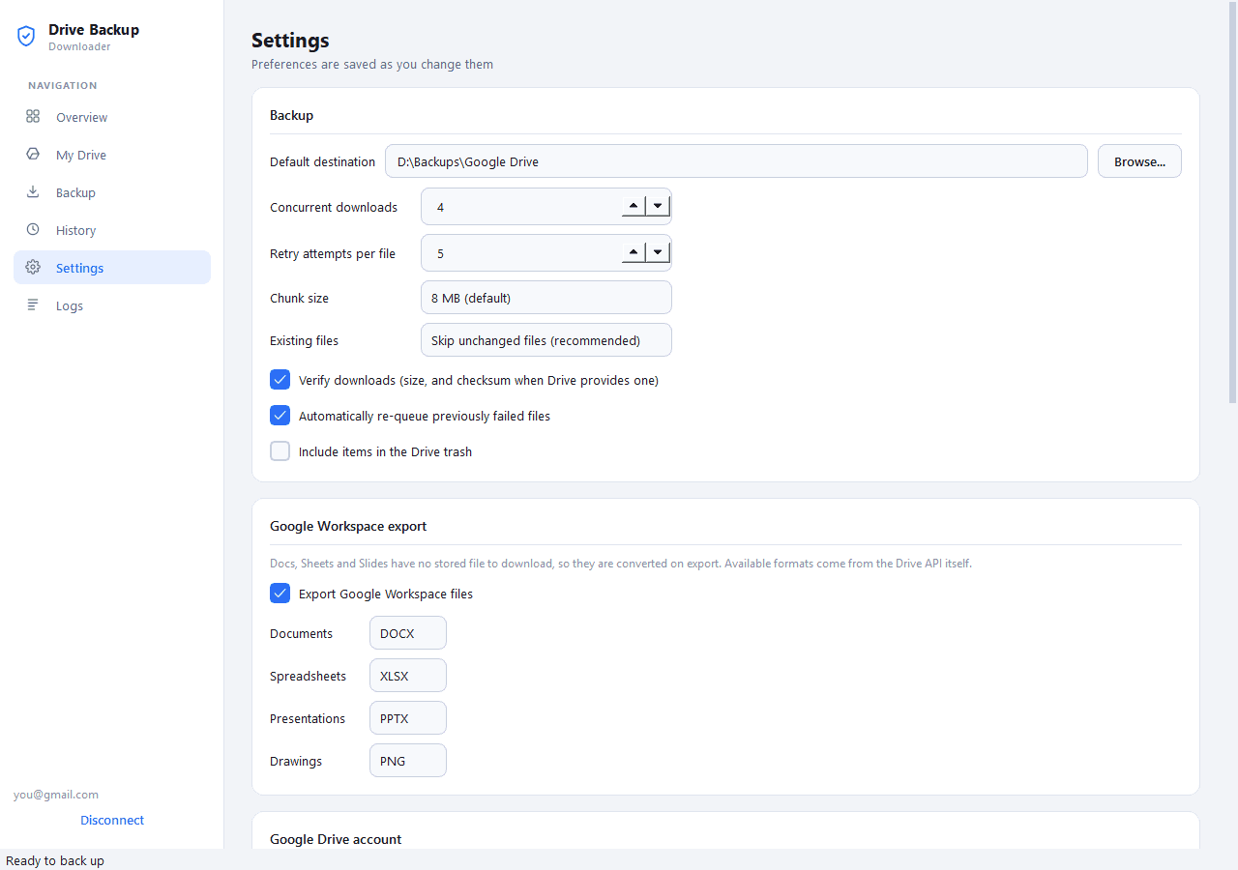Click the Backup section heading in the settings card

[291, 115]
